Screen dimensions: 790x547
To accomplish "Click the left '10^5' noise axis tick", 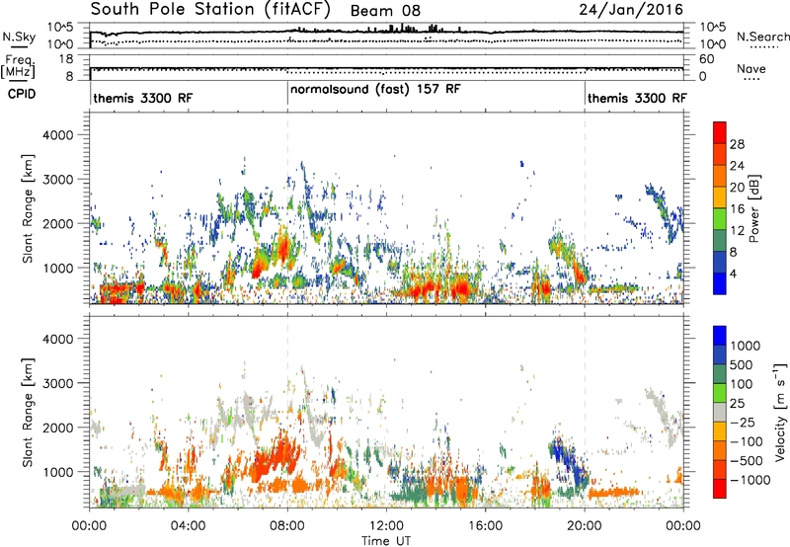I will [x=60, y=27].
